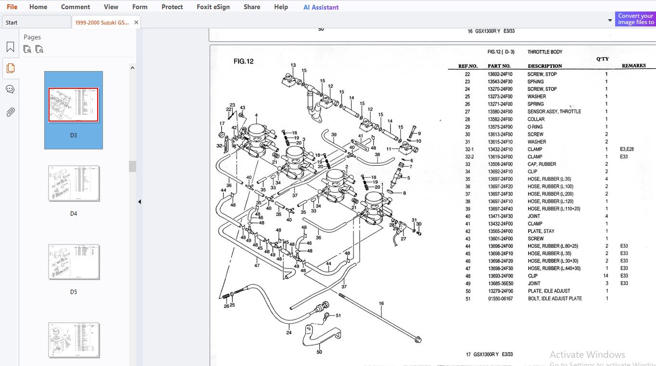Viewport: 656px width, 366px height.
Task: Click SENSOR ASSY, THROTTLE description
Action: 554,111
